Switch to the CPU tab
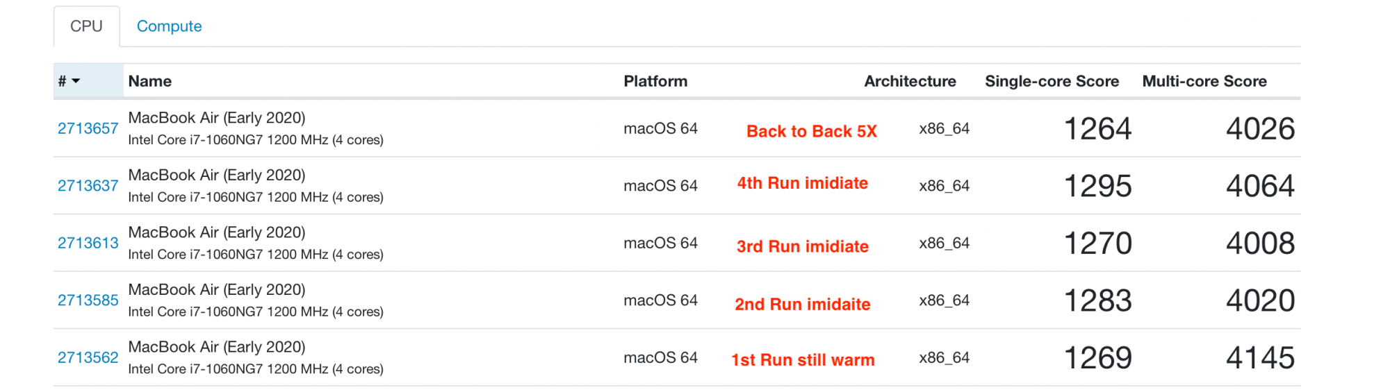The image size is (1390, 392). (86, 26)
